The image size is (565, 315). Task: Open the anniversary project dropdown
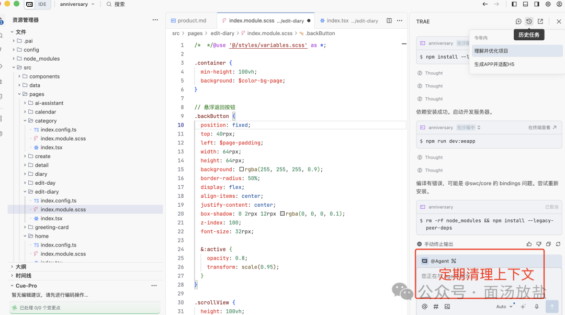coord(77,4)
